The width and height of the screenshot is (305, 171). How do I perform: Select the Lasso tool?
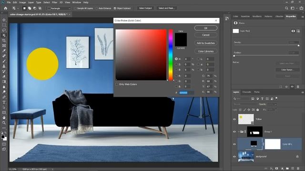(4, 30)
